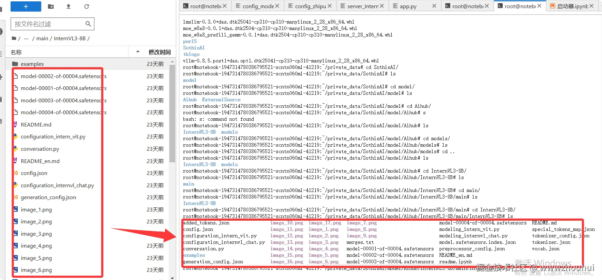The width and height of the screenshot is (602, 280).
Task: Click readme.ipynb in the terminal listing
Action: (455, 262)
